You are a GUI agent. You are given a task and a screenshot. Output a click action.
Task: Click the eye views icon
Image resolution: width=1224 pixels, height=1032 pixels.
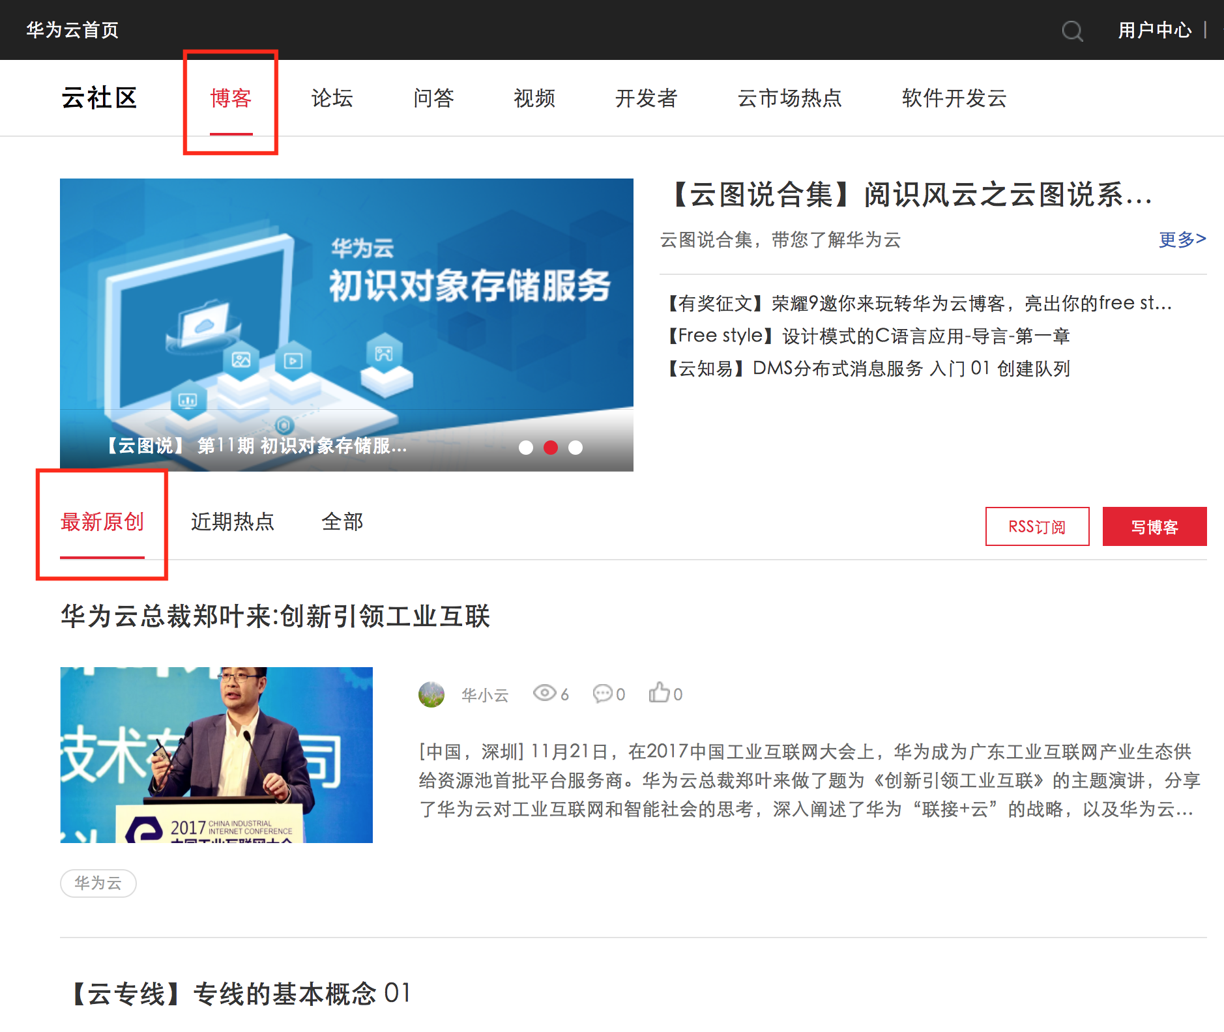point(544,693)
